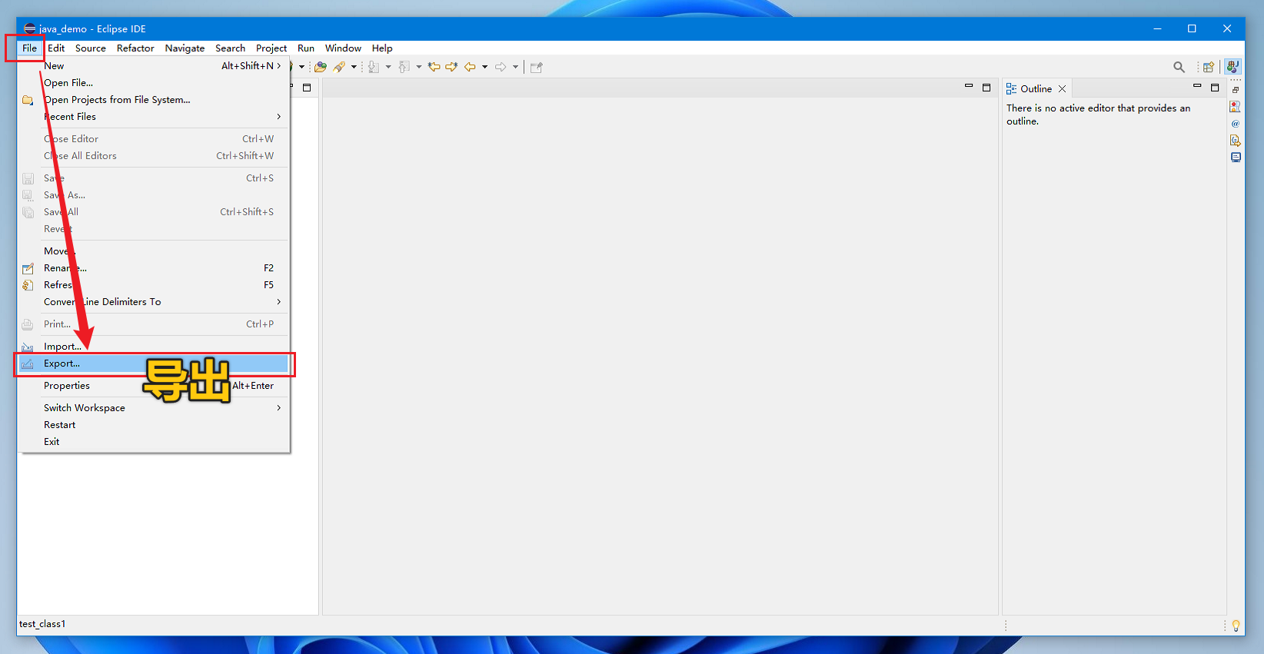The height and width of the screenshot is (654, 1264).
Task: Click the Open Perspective icon
Action: click(1209, 67)
